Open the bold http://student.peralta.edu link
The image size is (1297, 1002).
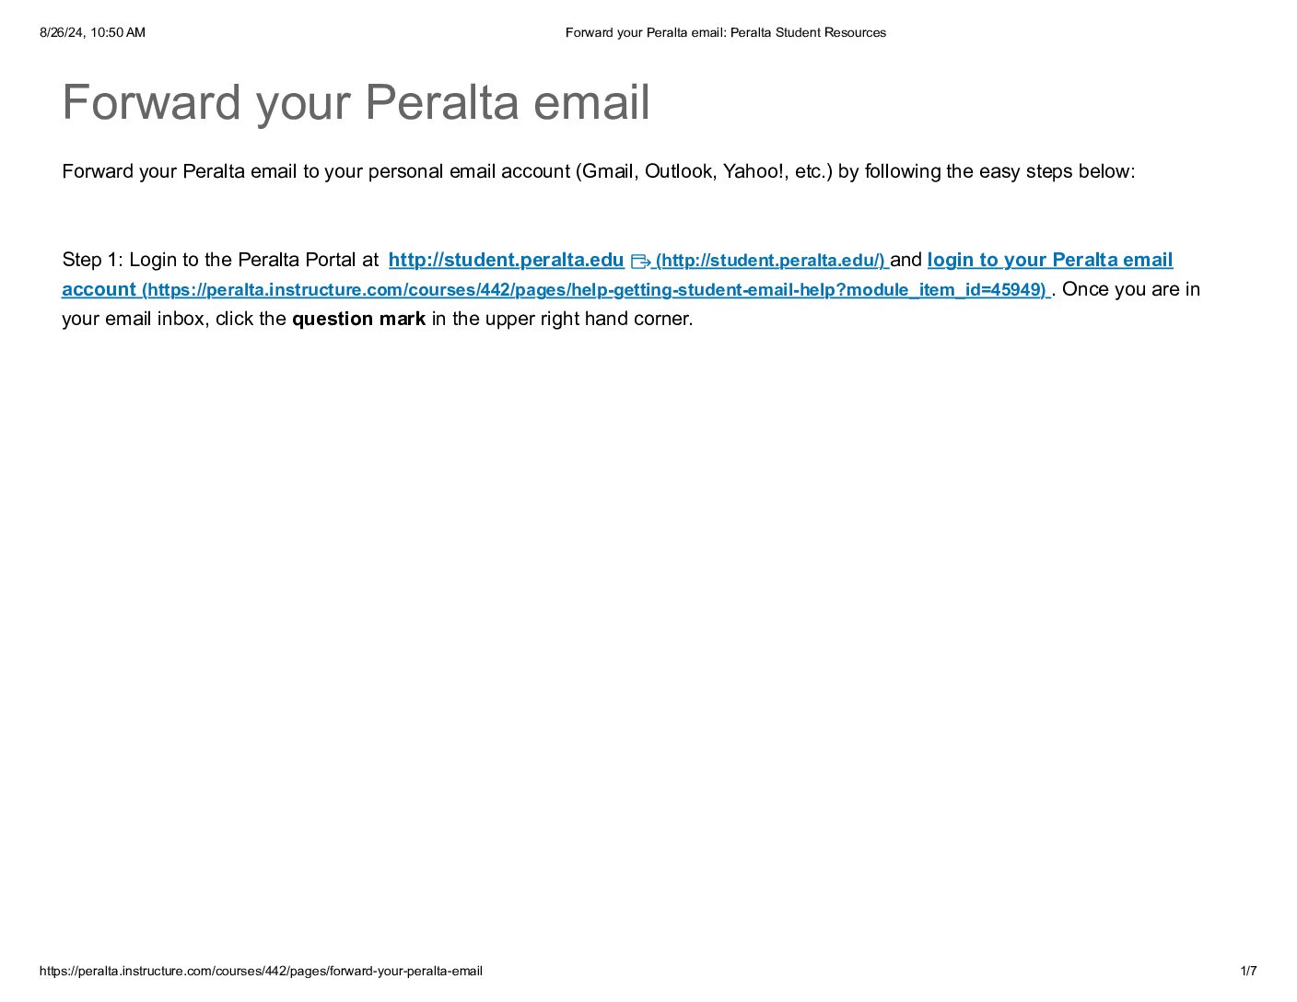[506, 260]
